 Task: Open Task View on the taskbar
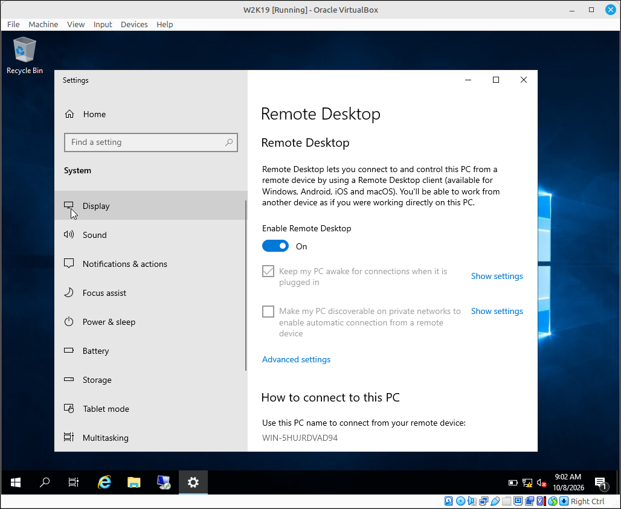click(74, 482)
